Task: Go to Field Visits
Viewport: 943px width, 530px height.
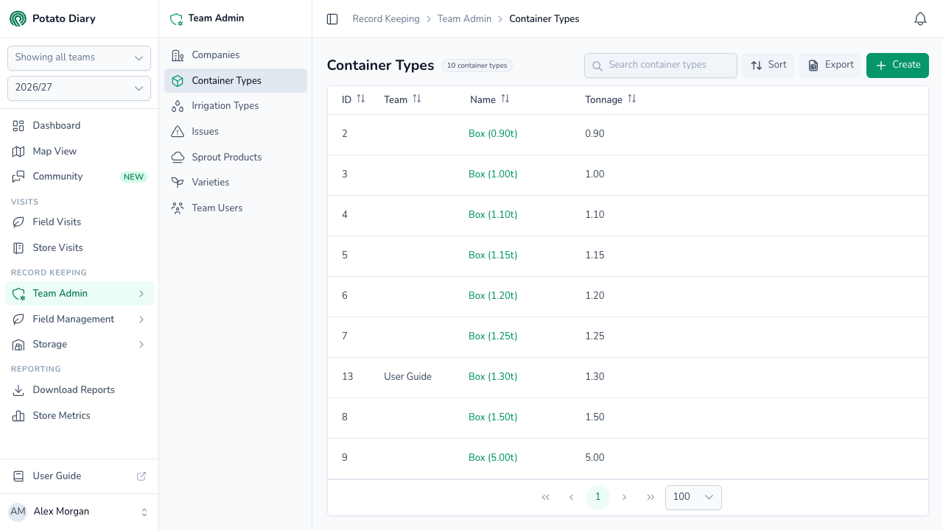Action: [79, 222]
